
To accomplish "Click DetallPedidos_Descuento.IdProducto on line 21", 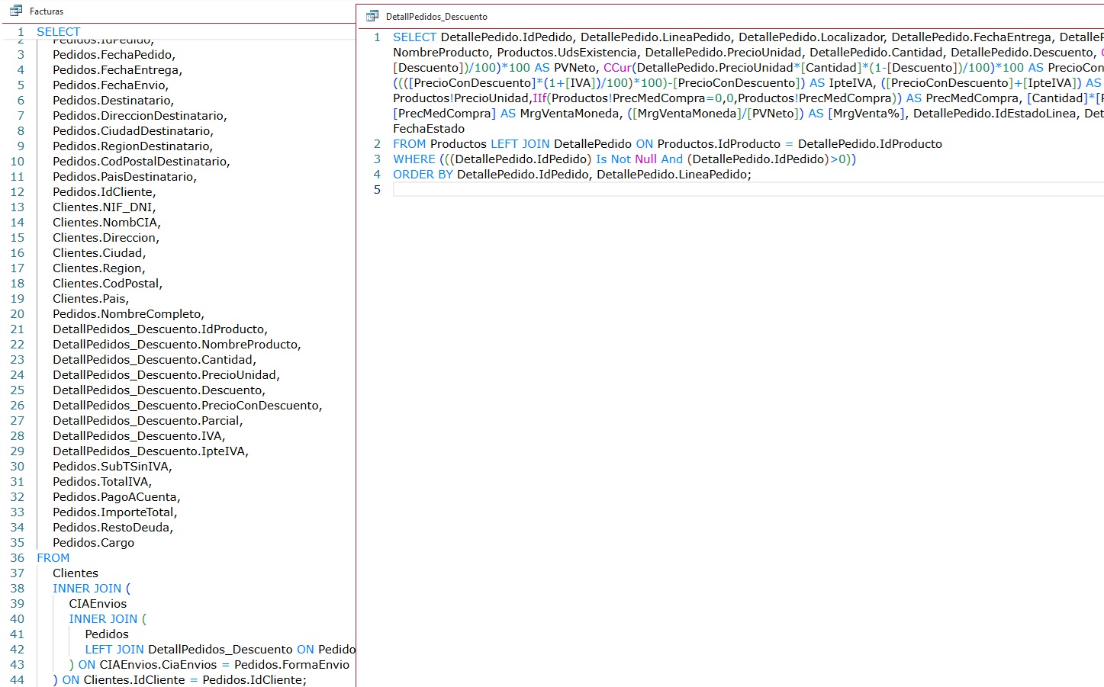I will pyautogui.click(x=160, y=329).
